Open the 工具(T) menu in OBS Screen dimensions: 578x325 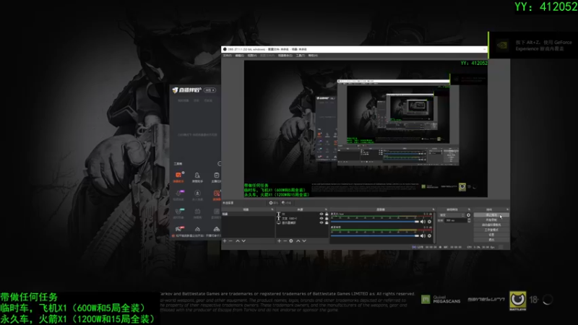click(x=300, y=56)
